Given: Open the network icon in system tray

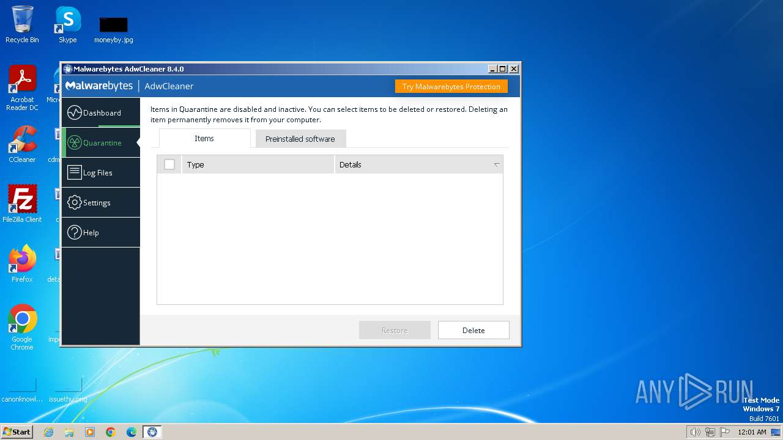Looking at the screenshot, I should pyautogui.click(x=710, y=432).
